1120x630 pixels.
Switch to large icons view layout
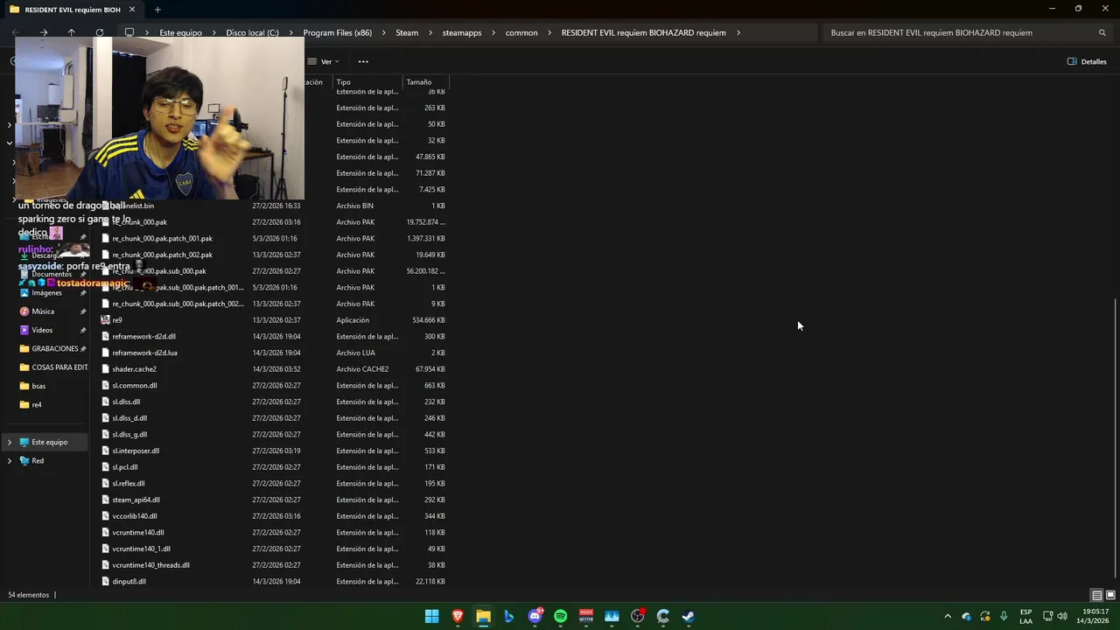1110,595
